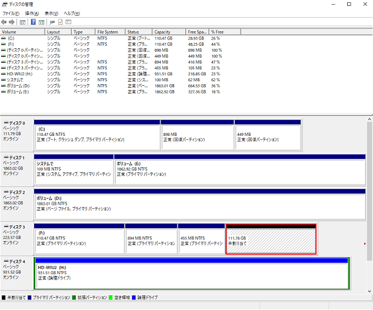The width and height of the screenshot is (373, 310).
Task: Select the ボリューム (E:) partition block
Action: (240, 169)
